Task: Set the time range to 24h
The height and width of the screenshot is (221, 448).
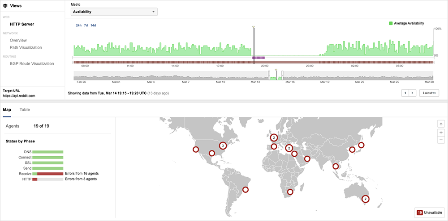Action: click(79, 25)
